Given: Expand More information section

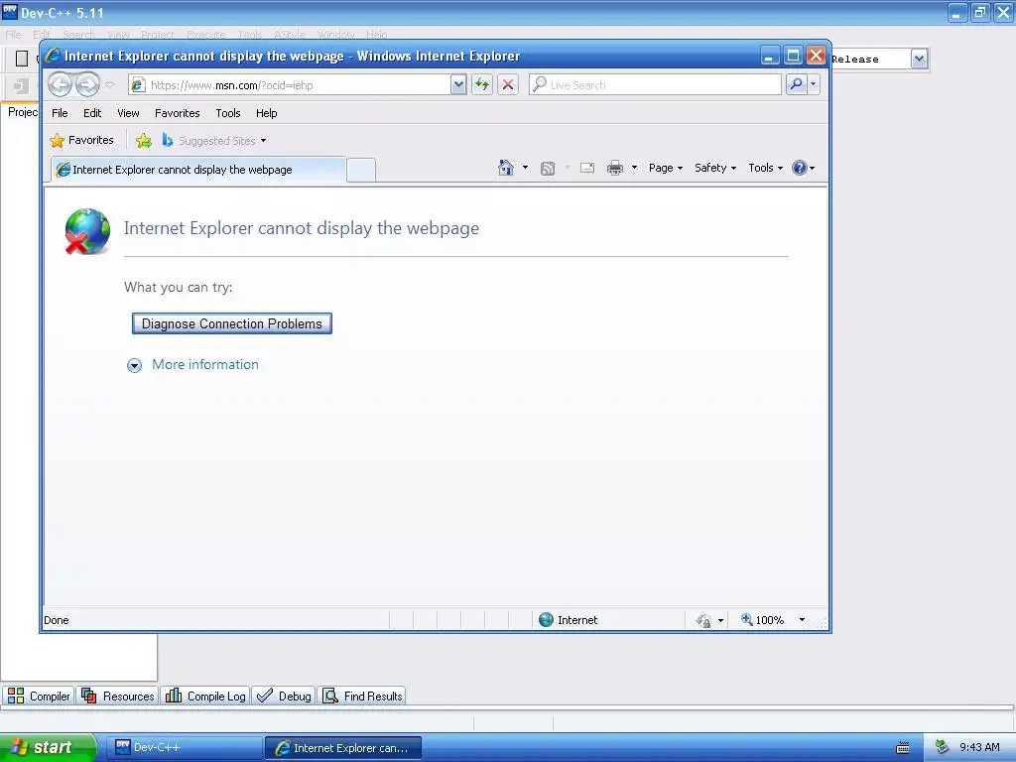Looking at the screenshot, I should pyautogui.click(x=134, y=365).
